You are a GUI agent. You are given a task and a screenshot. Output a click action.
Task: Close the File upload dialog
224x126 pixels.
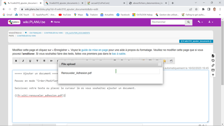[160, 64]
